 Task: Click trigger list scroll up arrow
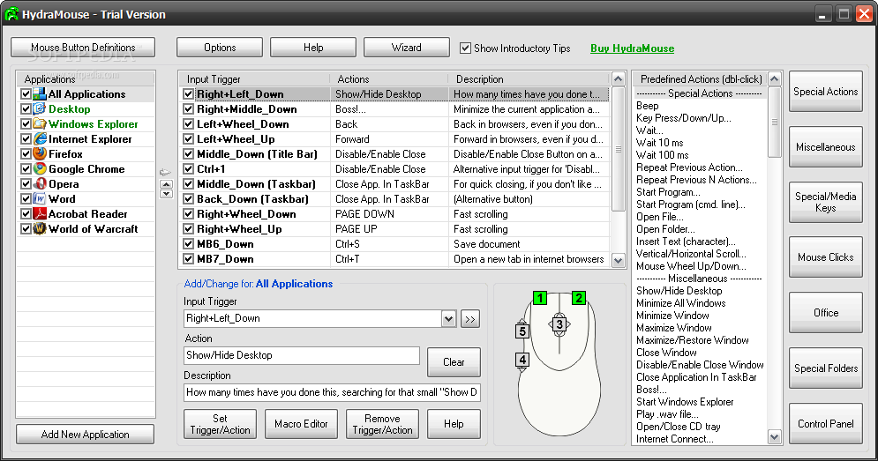tap(619, 78)
